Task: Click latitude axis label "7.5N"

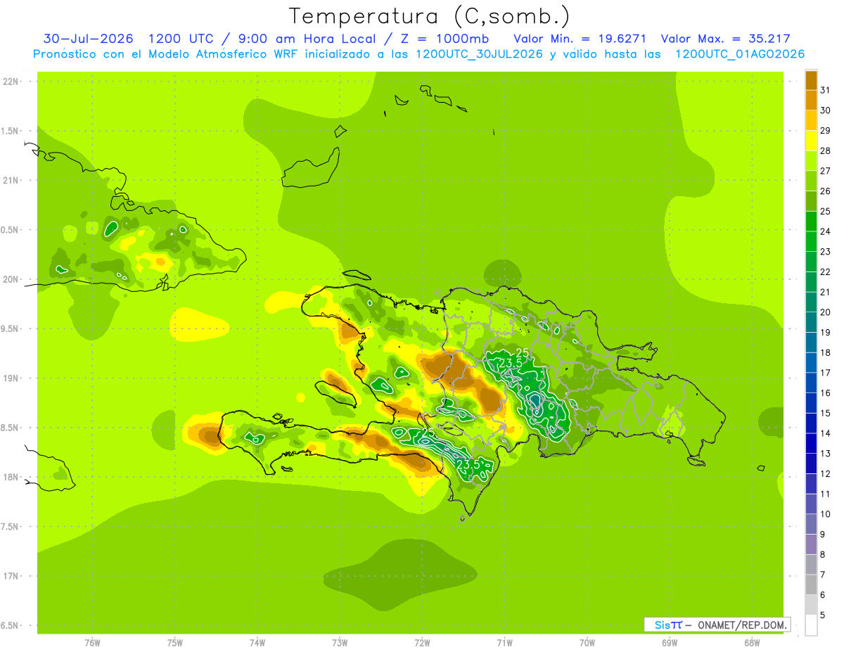Action: [11, 527]
